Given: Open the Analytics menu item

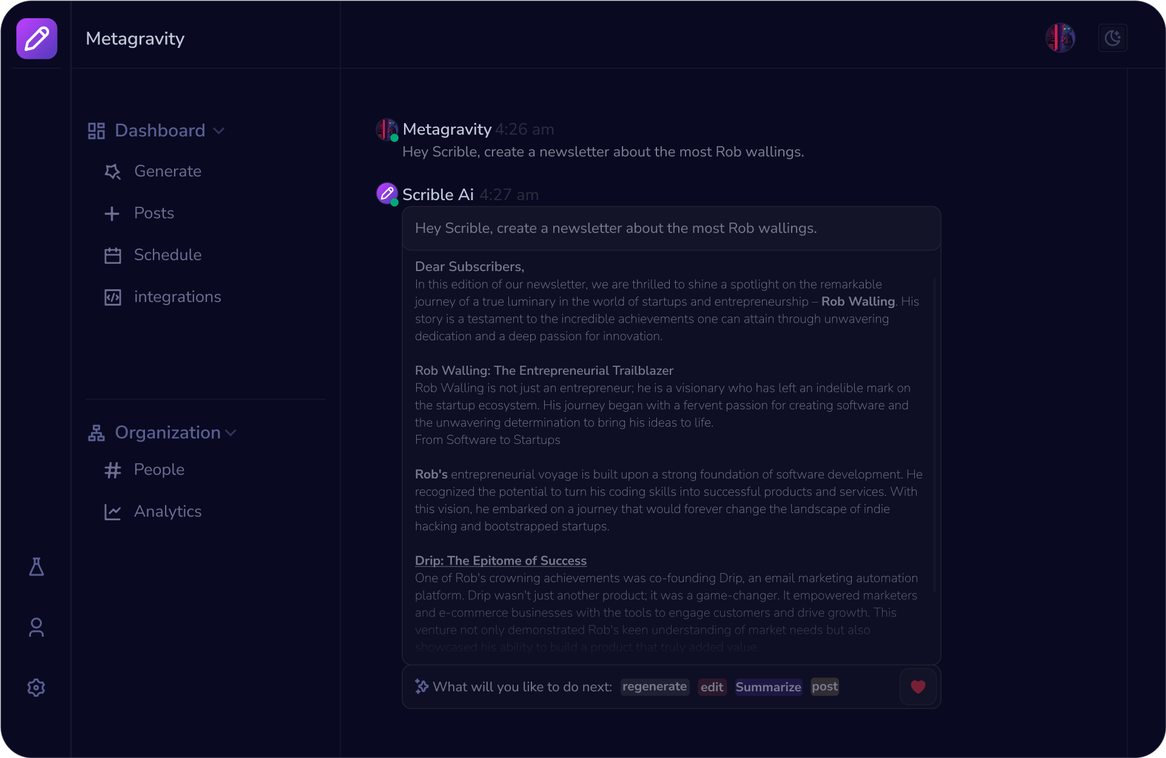Looking at the screenshot, I should [x=168, y=511].
